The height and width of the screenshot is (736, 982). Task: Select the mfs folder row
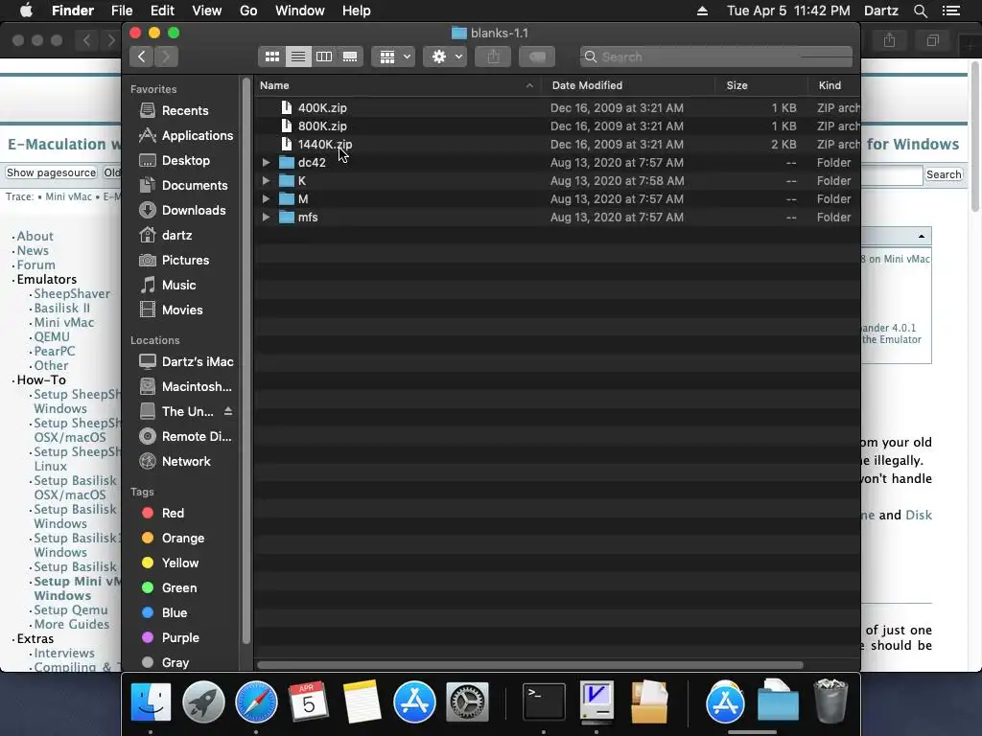click(557, 218)
